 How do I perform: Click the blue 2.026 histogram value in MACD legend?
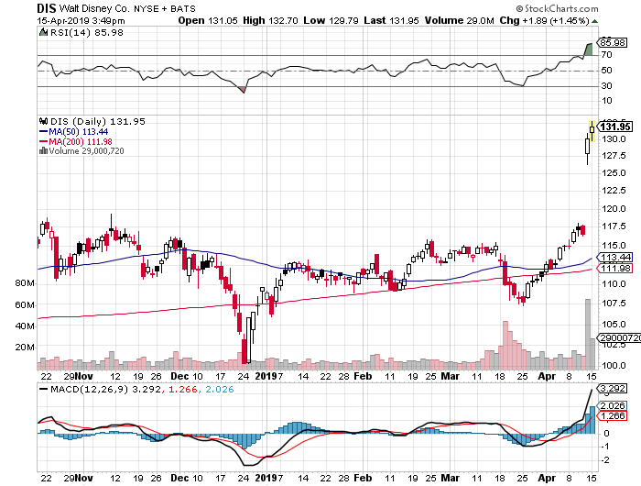click(x=219, y=390)
